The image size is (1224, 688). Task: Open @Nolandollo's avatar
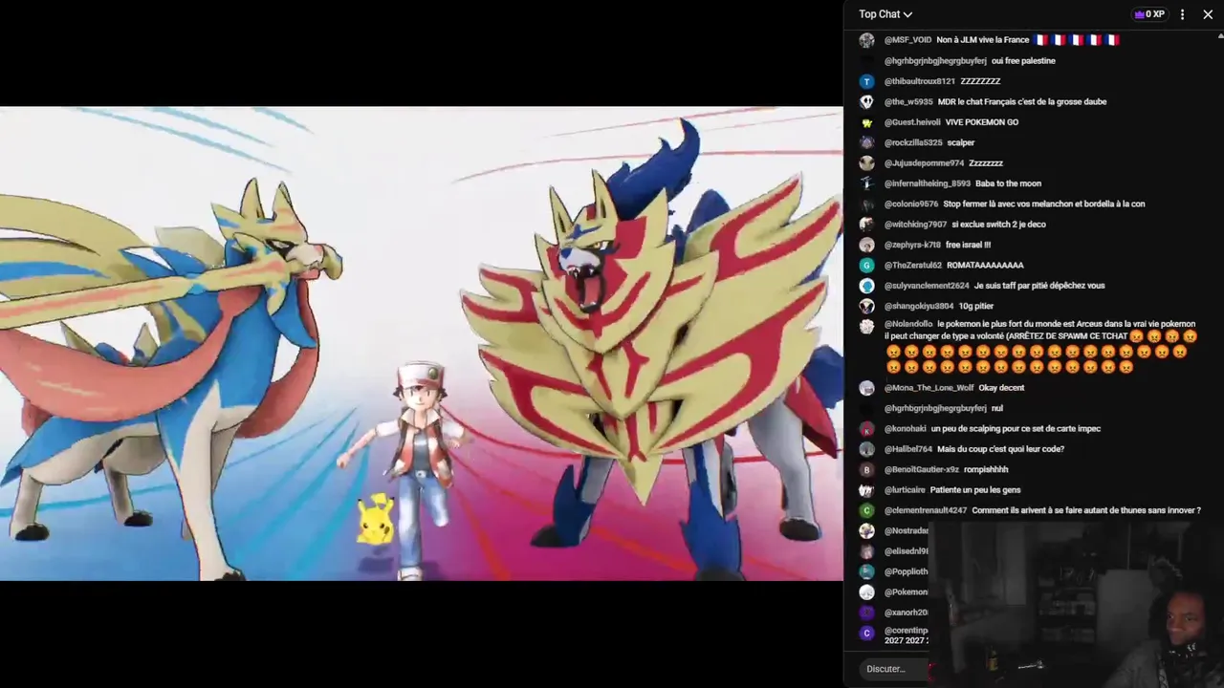pos(866,326)
